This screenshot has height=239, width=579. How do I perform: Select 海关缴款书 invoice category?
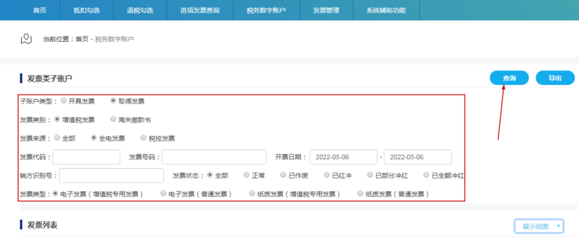[113, 119]
